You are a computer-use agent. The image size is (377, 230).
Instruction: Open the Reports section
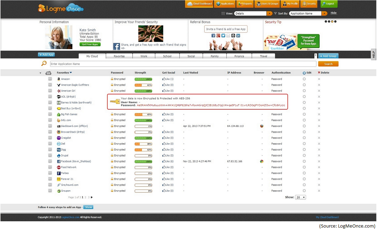point(245,4)
